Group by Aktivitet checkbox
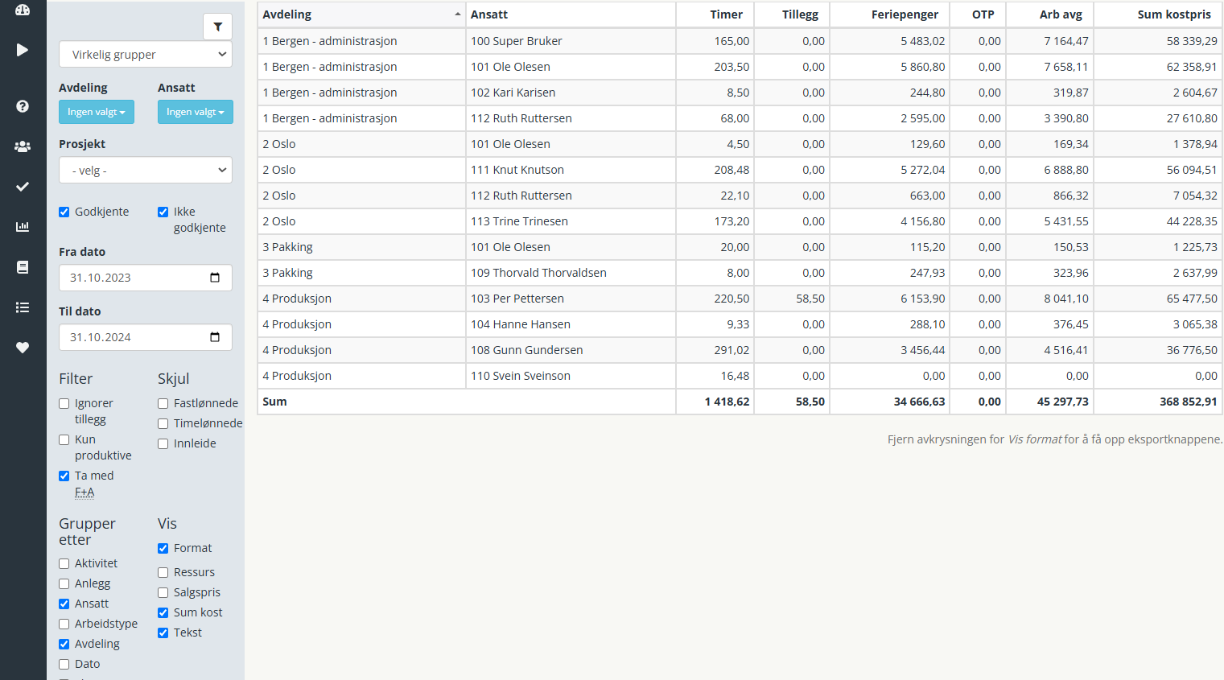The height and width of the screenshot is (680, 1224). click(x=64, y=564)
